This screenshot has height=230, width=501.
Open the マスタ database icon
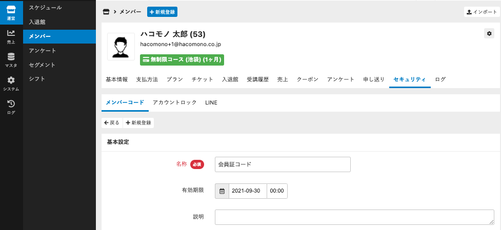coord(11,60)
